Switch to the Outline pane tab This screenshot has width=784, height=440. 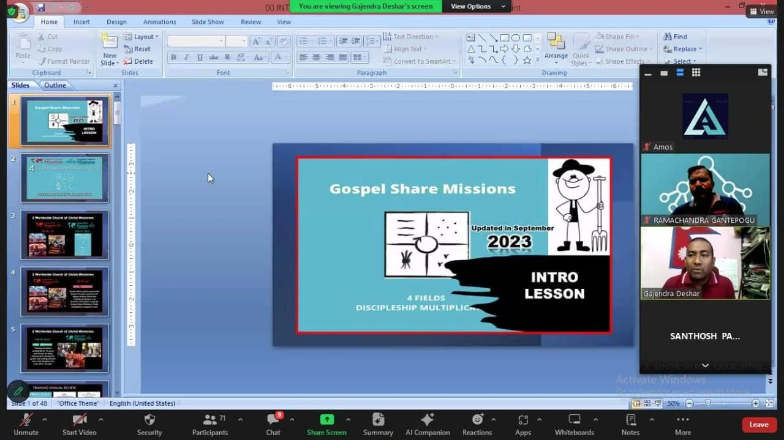coord(55,85)
